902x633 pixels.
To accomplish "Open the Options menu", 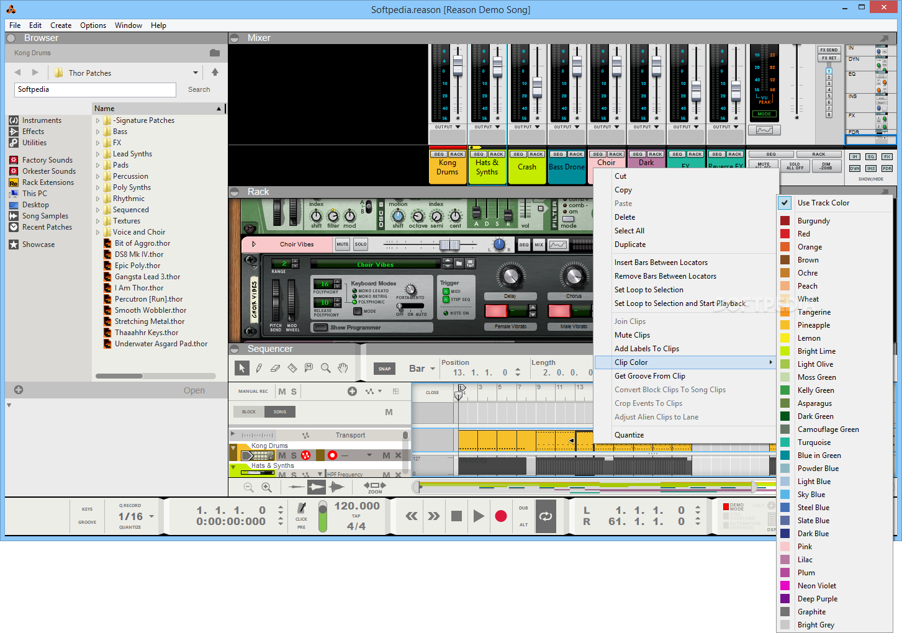I will pyautogui.click(x=93, y=25).
